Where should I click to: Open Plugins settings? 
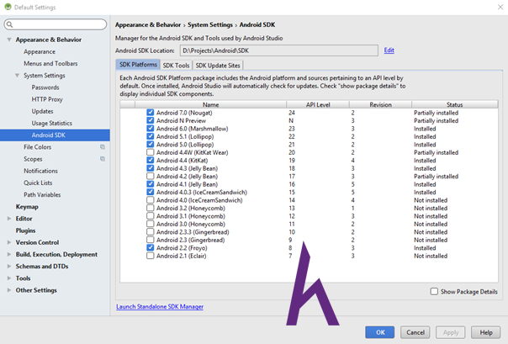click(x=25, y=230)
